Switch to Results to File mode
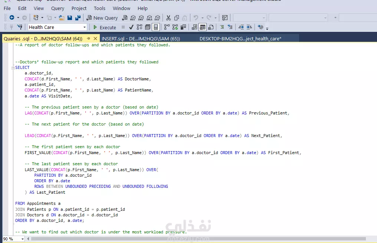This screenshot has width=377, height=243. (211, 27)
